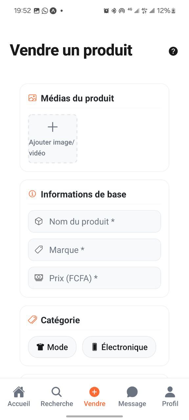Select the Électronique category chip

(119, 347)
